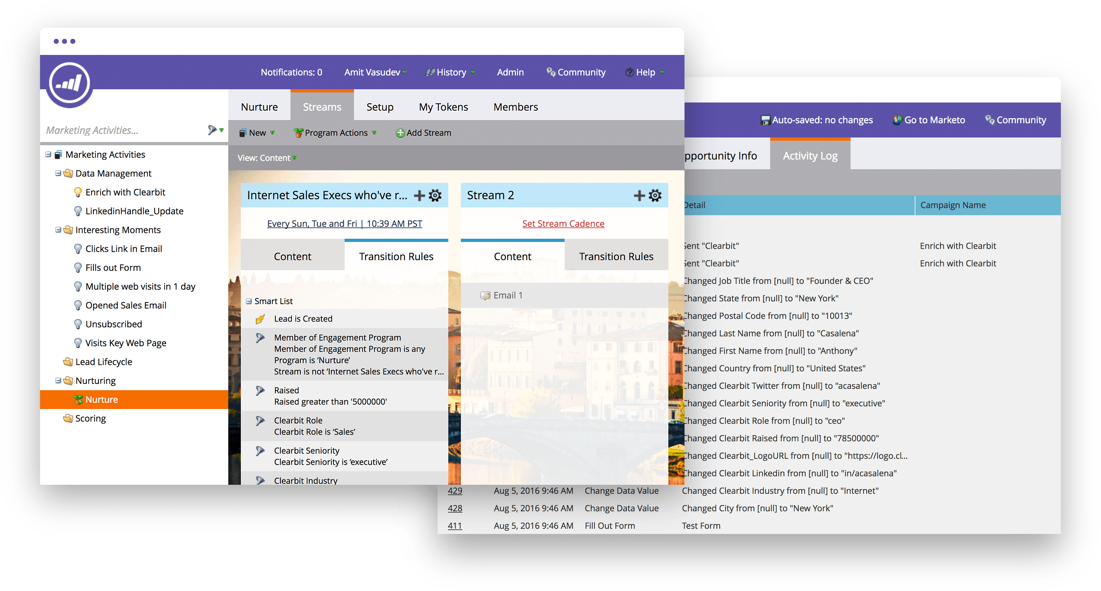Click the Lead Lifecycle folder icon
Screen dimensions: 1101x591
68,362
